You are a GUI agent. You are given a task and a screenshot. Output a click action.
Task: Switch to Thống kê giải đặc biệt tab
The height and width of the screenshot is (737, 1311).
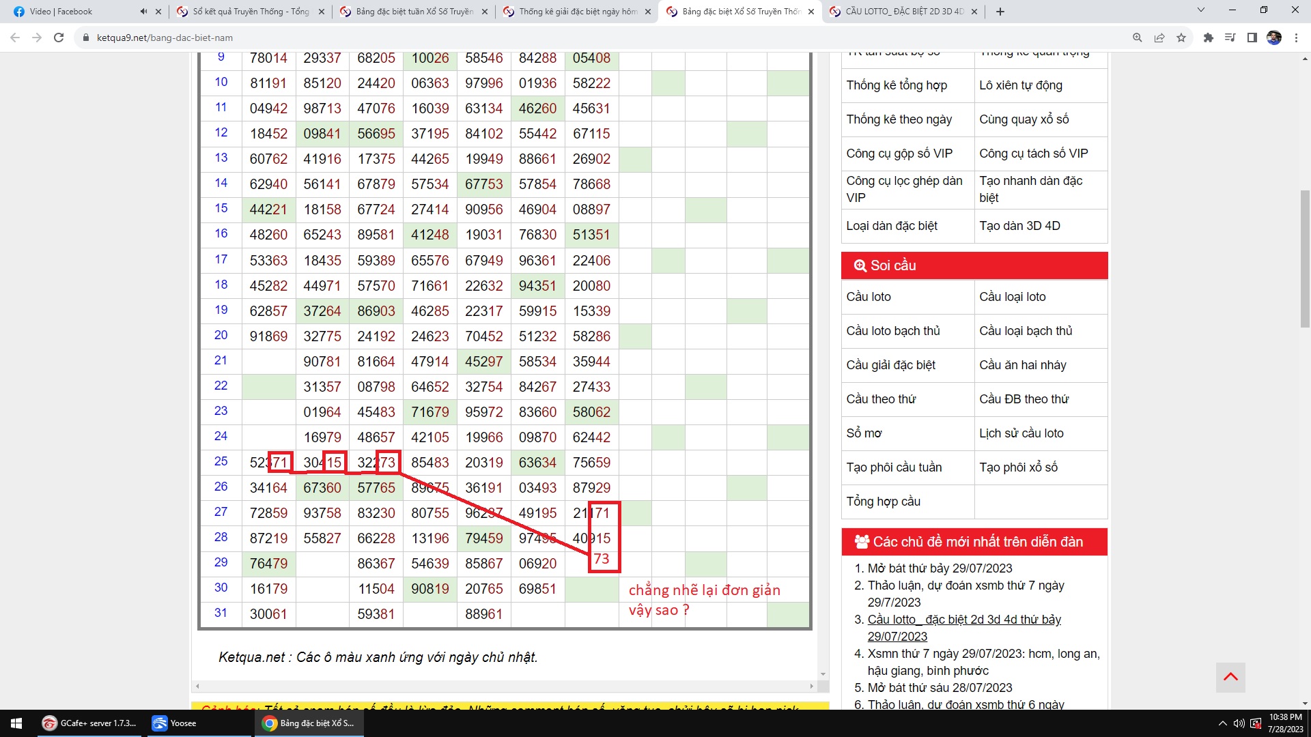coord(578,12)
